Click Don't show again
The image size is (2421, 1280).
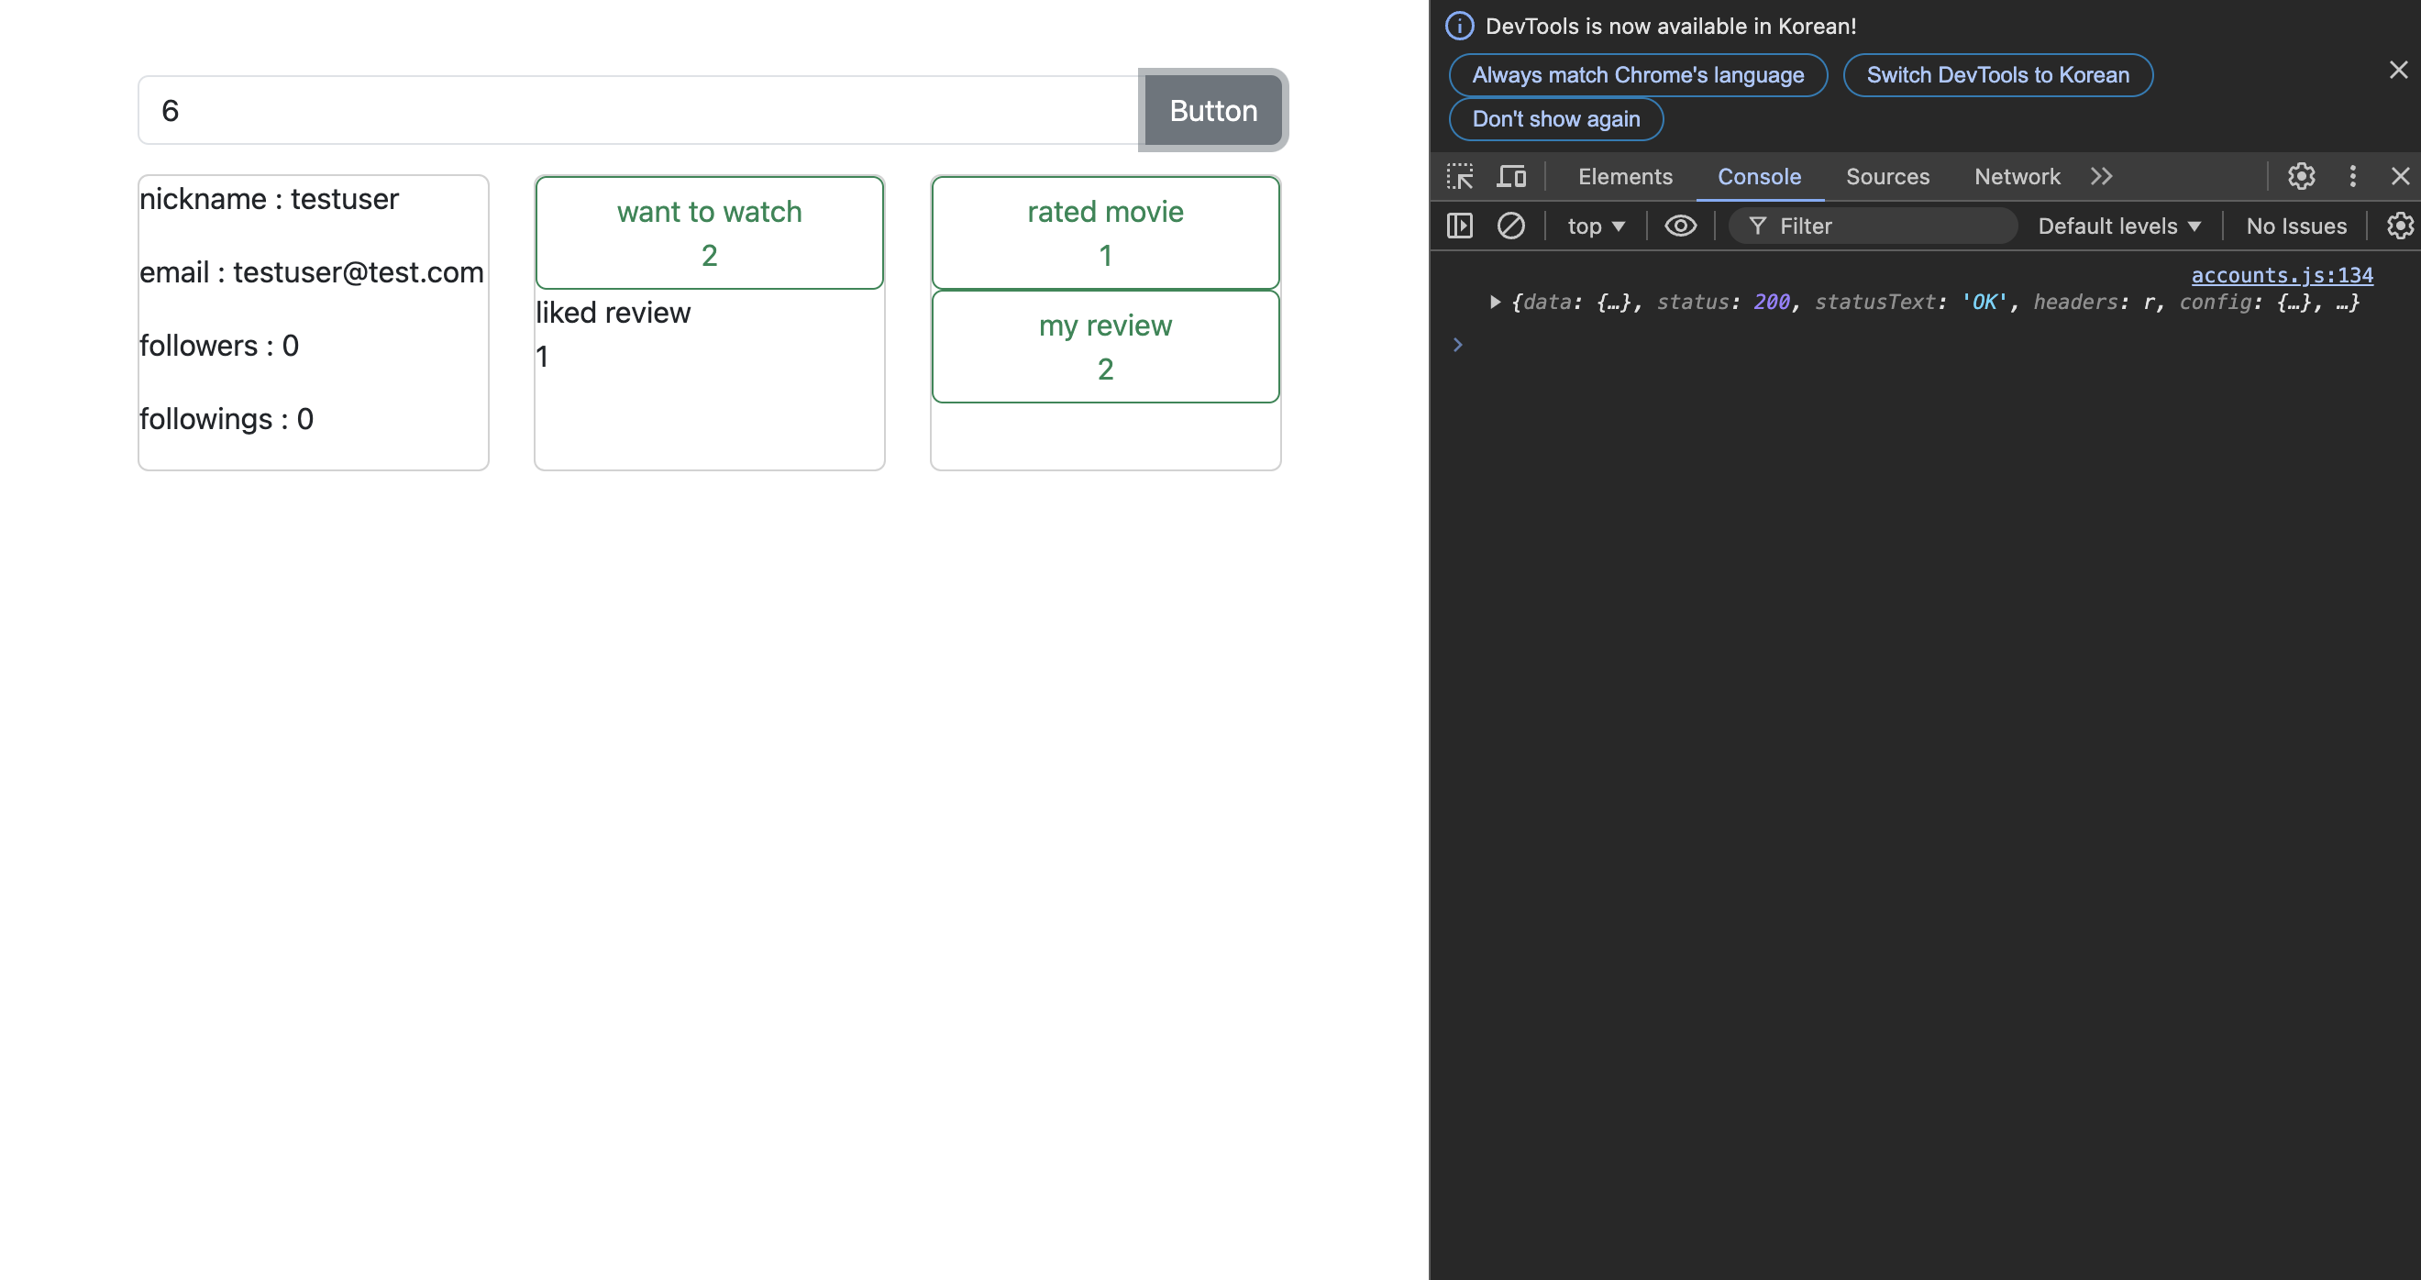pos(1556,119)
